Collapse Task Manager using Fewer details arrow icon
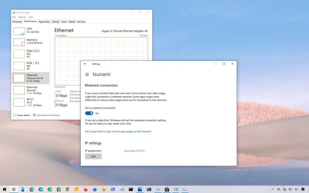This screenshot has width=309, height=193. [14, 115]
